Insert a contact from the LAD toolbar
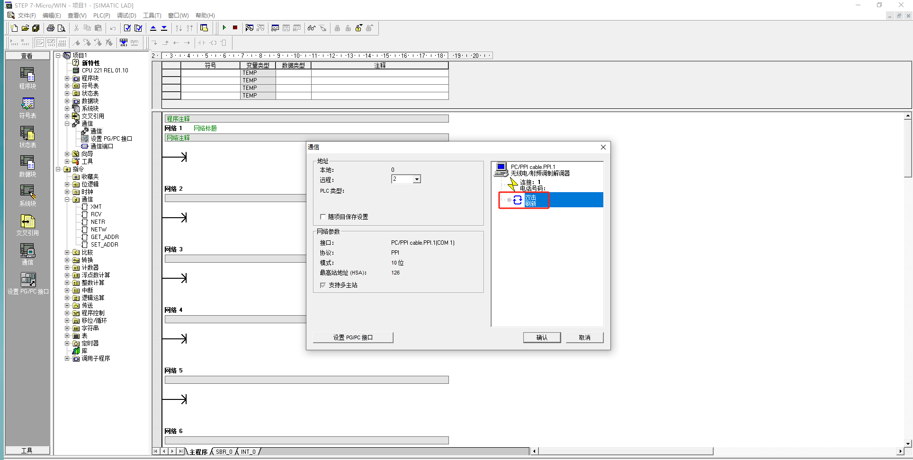Screen dimensions: 913x460 [202, 43]
